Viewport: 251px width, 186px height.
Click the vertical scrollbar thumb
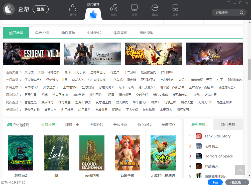[249, 69]
